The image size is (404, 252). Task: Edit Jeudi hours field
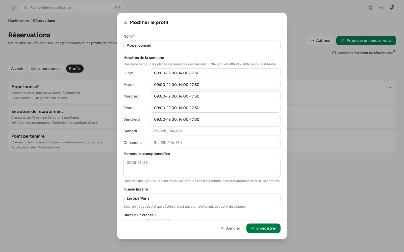216,108
